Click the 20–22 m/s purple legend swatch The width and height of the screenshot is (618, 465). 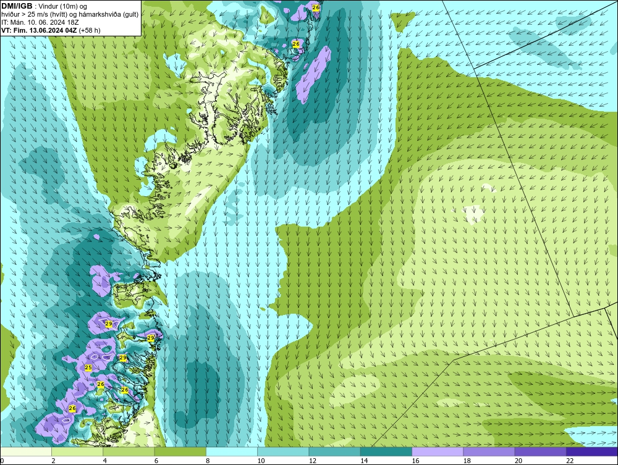click(540, 451)
